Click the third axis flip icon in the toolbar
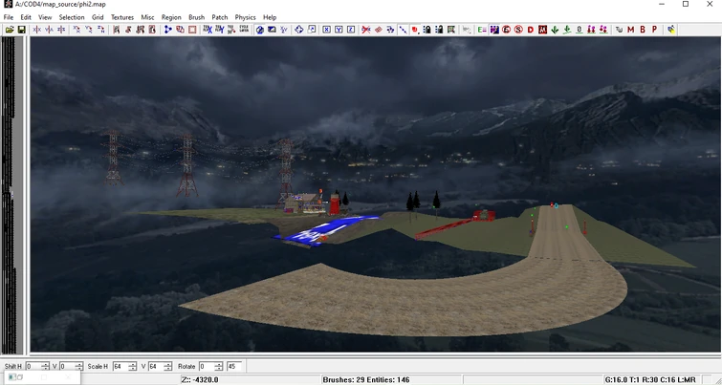Viewport: 722px width, 385px height. (61, 30)
